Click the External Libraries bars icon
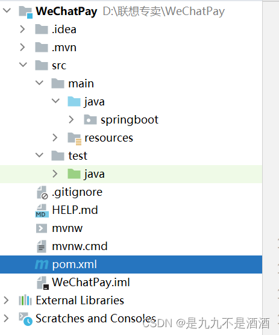The image size is (279, 335). point(25,300)
